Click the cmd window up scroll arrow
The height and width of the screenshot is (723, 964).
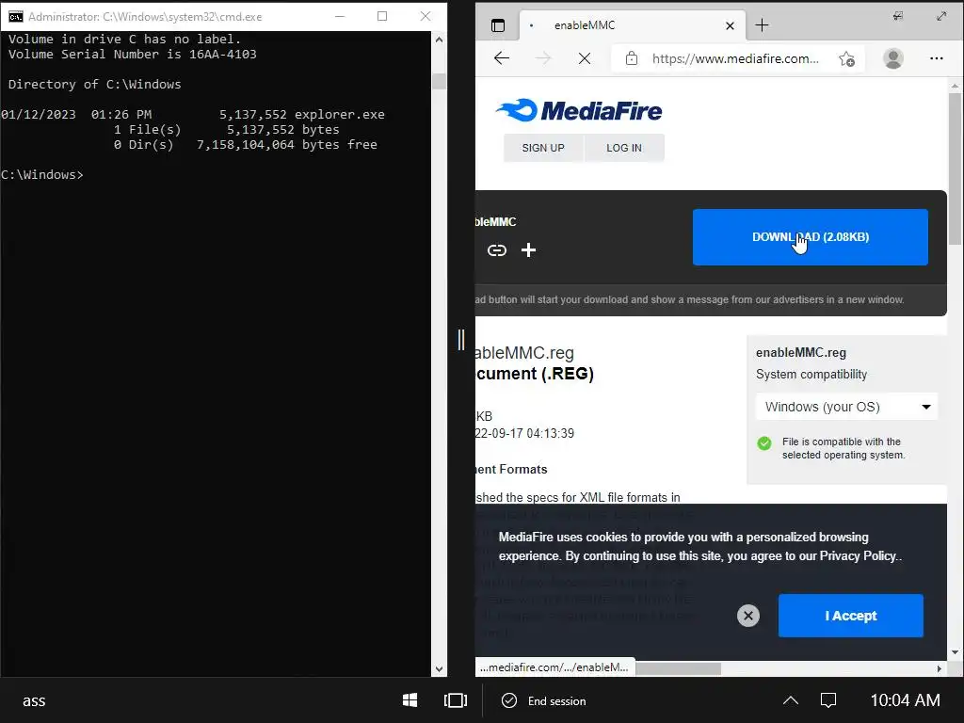[439, 40]
